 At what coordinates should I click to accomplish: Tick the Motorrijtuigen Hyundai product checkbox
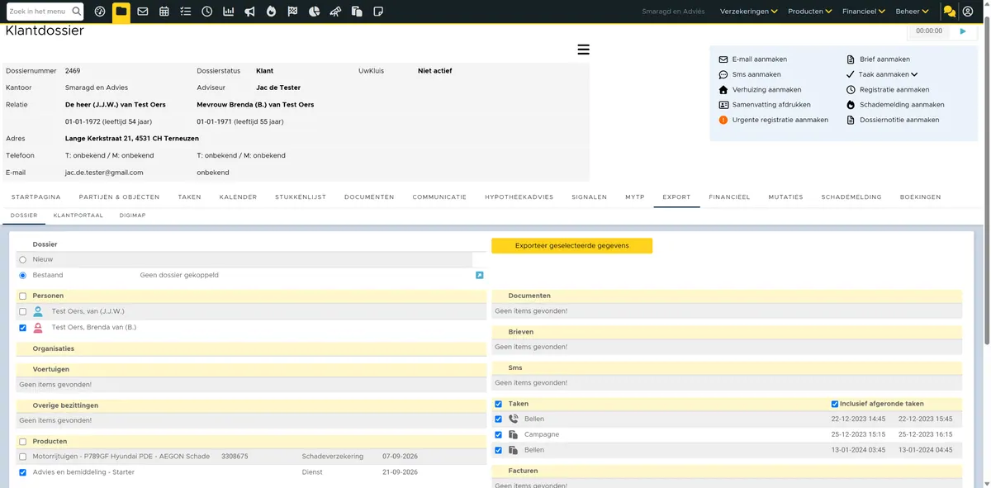[x=23, y=457]
